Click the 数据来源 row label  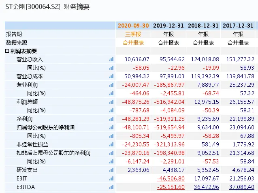[17, 43]
